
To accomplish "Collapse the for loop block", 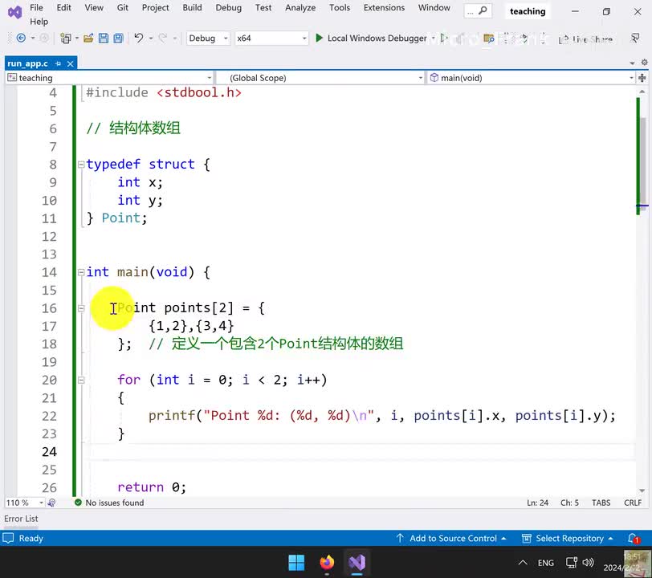I will tap(81, 380).
